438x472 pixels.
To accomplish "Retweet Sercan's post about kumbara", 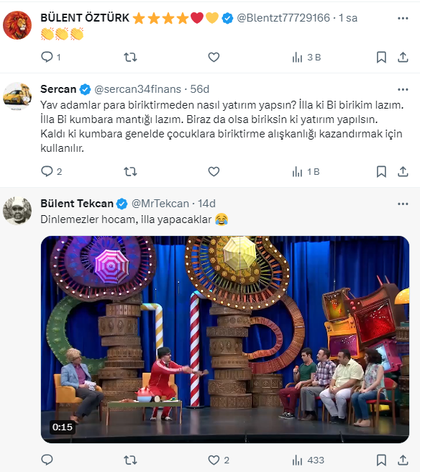I will (x=130, y=171).
